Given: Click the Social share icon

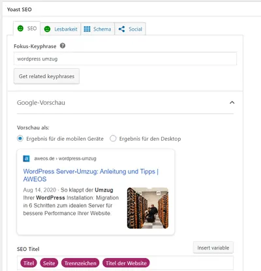Looking at the screenshot, I should tap(122, 29).
